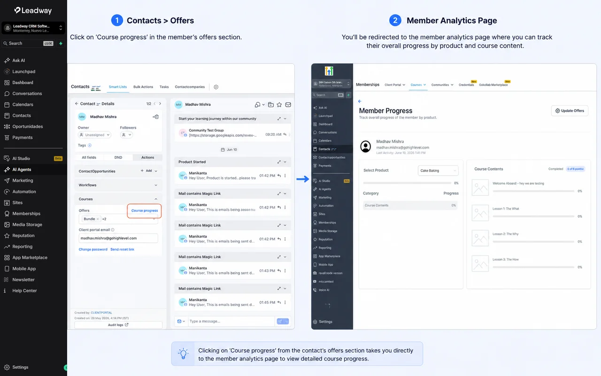Select the All fields tab
The height and width of the screenshot is (376, 601).
(x=89, y=157)
